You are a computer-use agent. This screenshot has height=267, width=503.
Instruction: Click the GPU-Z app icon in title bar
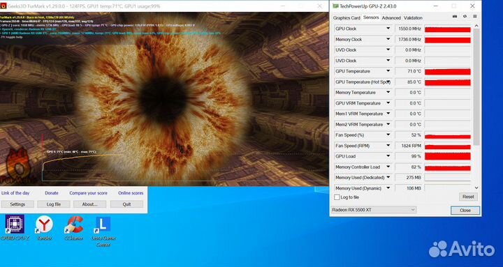coord(335,6)
